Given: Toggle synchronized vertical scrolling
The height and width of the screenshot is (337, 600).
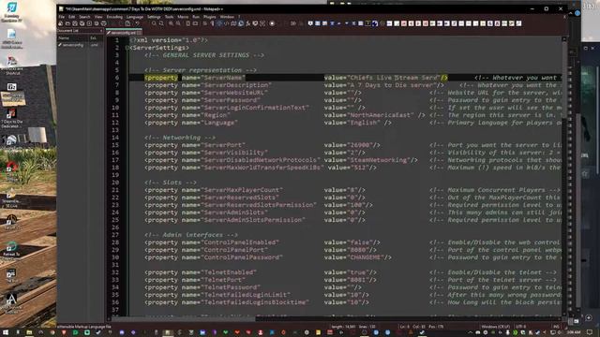Looking at the screenshot, I should [x=187, y=23].
